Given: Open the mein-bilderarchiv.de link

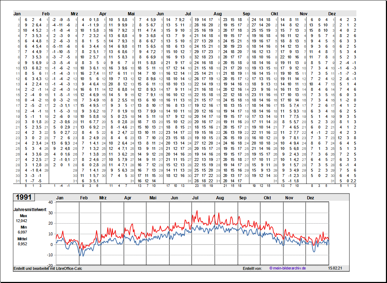Looking at the screenshot, I should coord(287,268).
